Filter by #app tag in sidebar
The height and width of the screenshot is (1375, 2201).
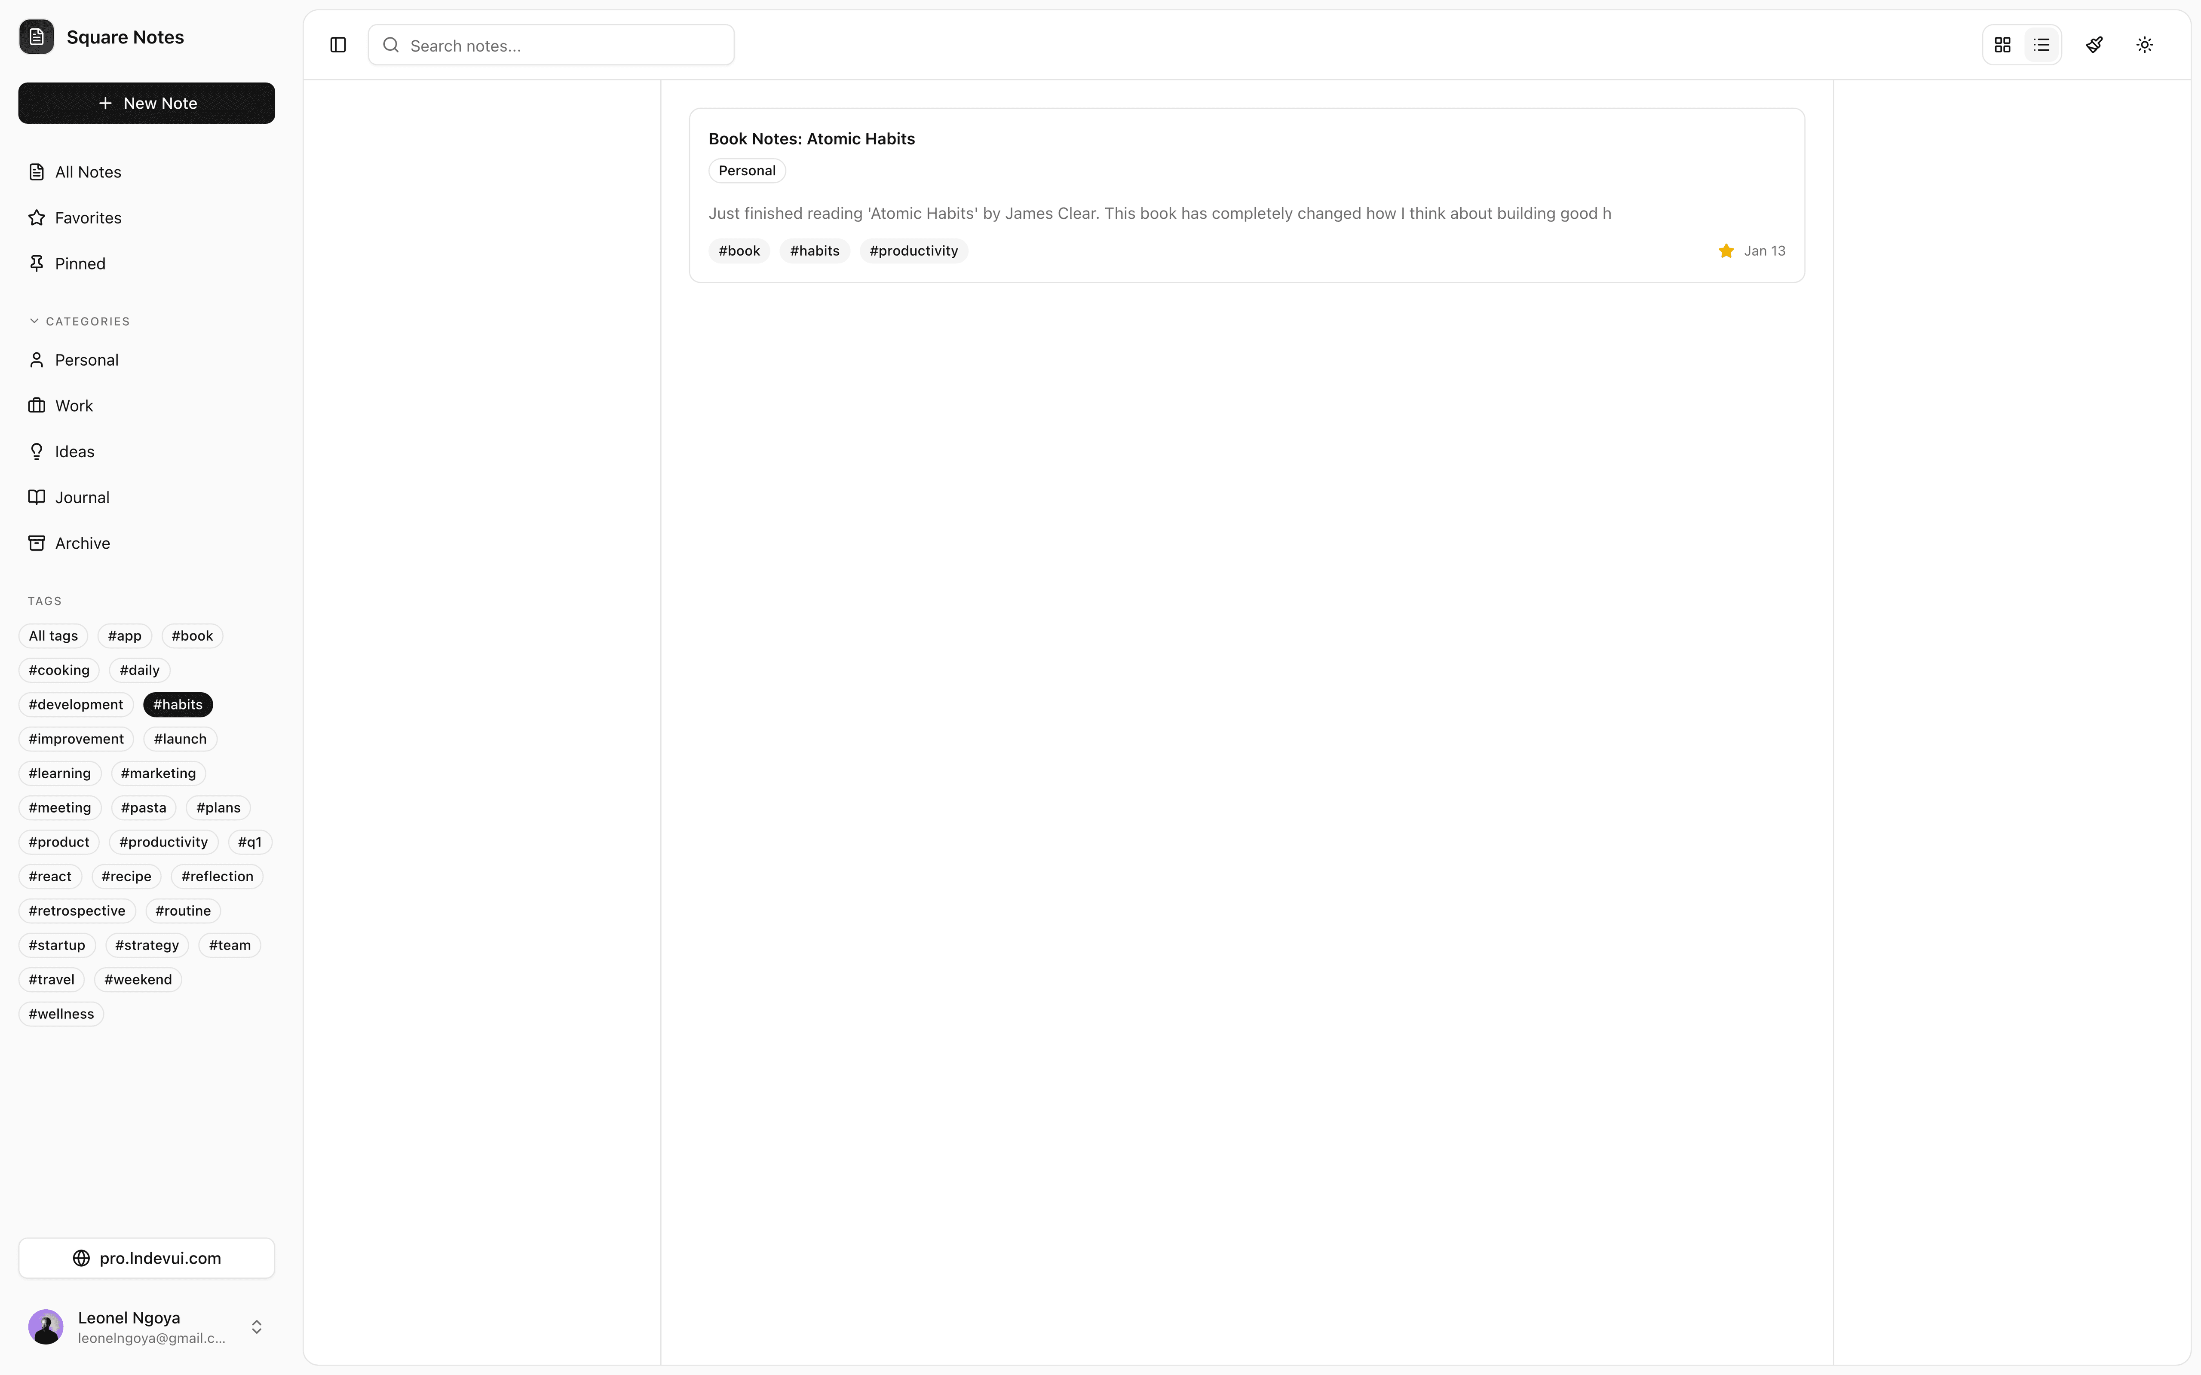click(125, 636)
